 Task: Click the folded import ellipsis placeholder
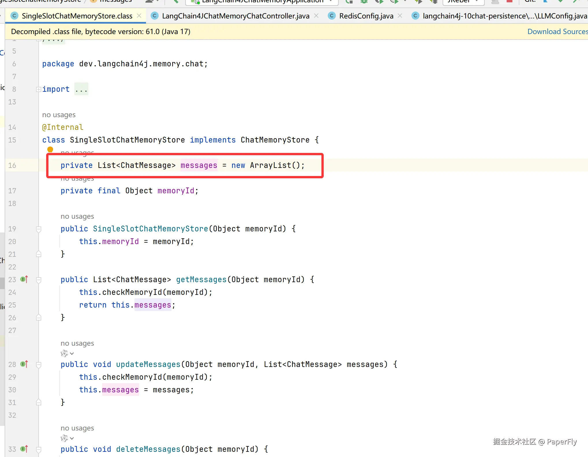coord(81,89)
